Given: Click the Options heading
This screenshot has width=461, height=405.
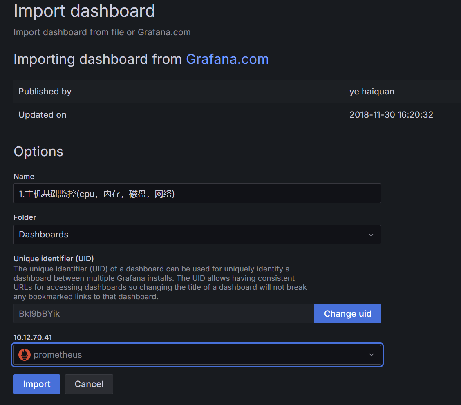Looking at the screenshot, I should click(x=38, y=152).
